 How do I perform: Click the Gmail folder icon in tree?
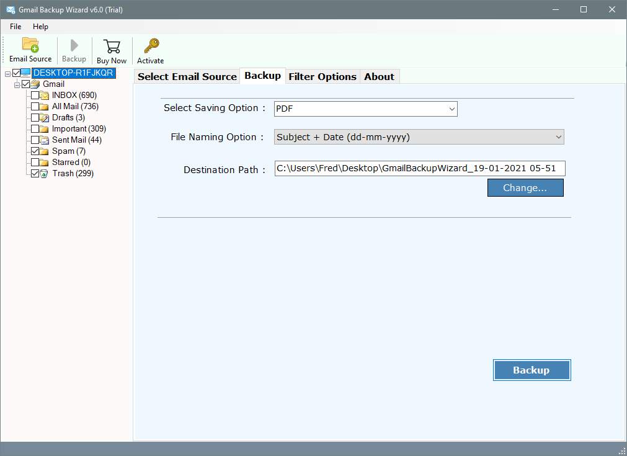click(x=35, y=84)
